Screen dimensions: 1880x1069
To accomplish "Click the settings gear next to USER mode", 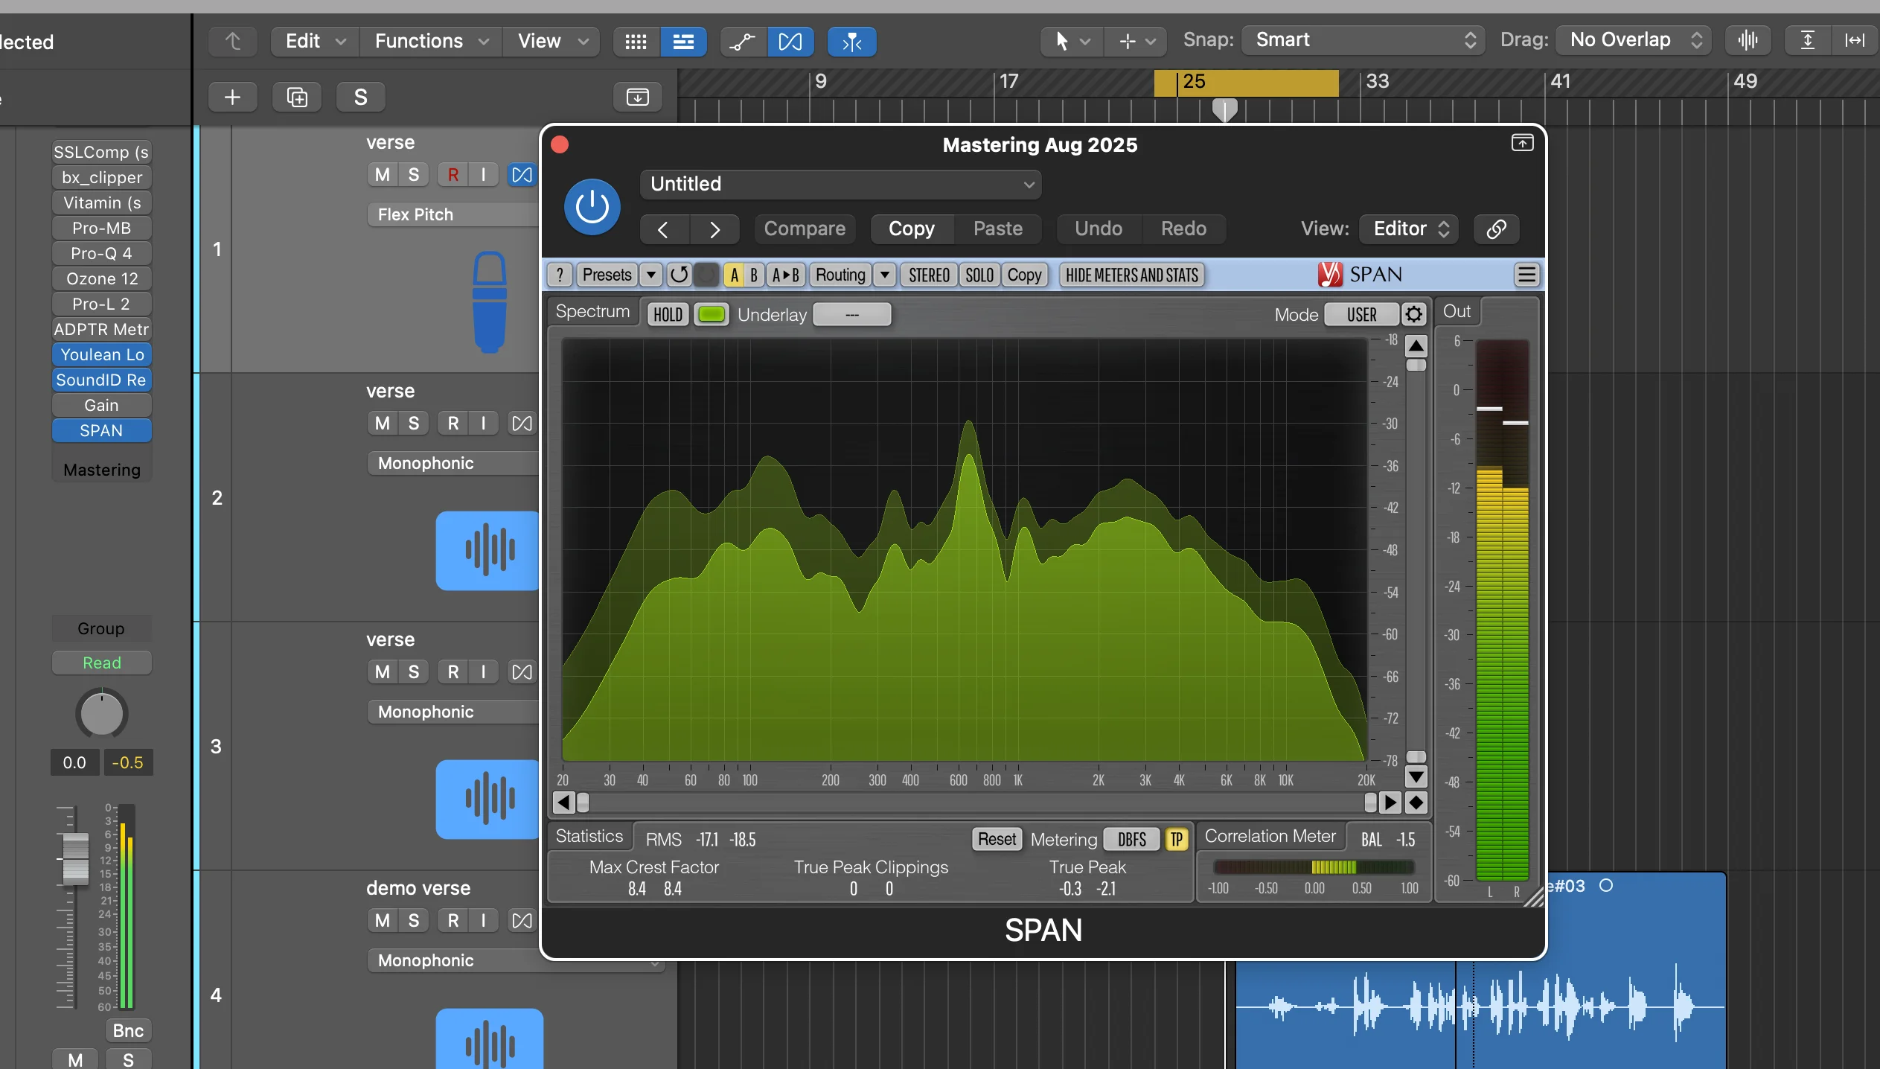I will [x=1413, y=314].
